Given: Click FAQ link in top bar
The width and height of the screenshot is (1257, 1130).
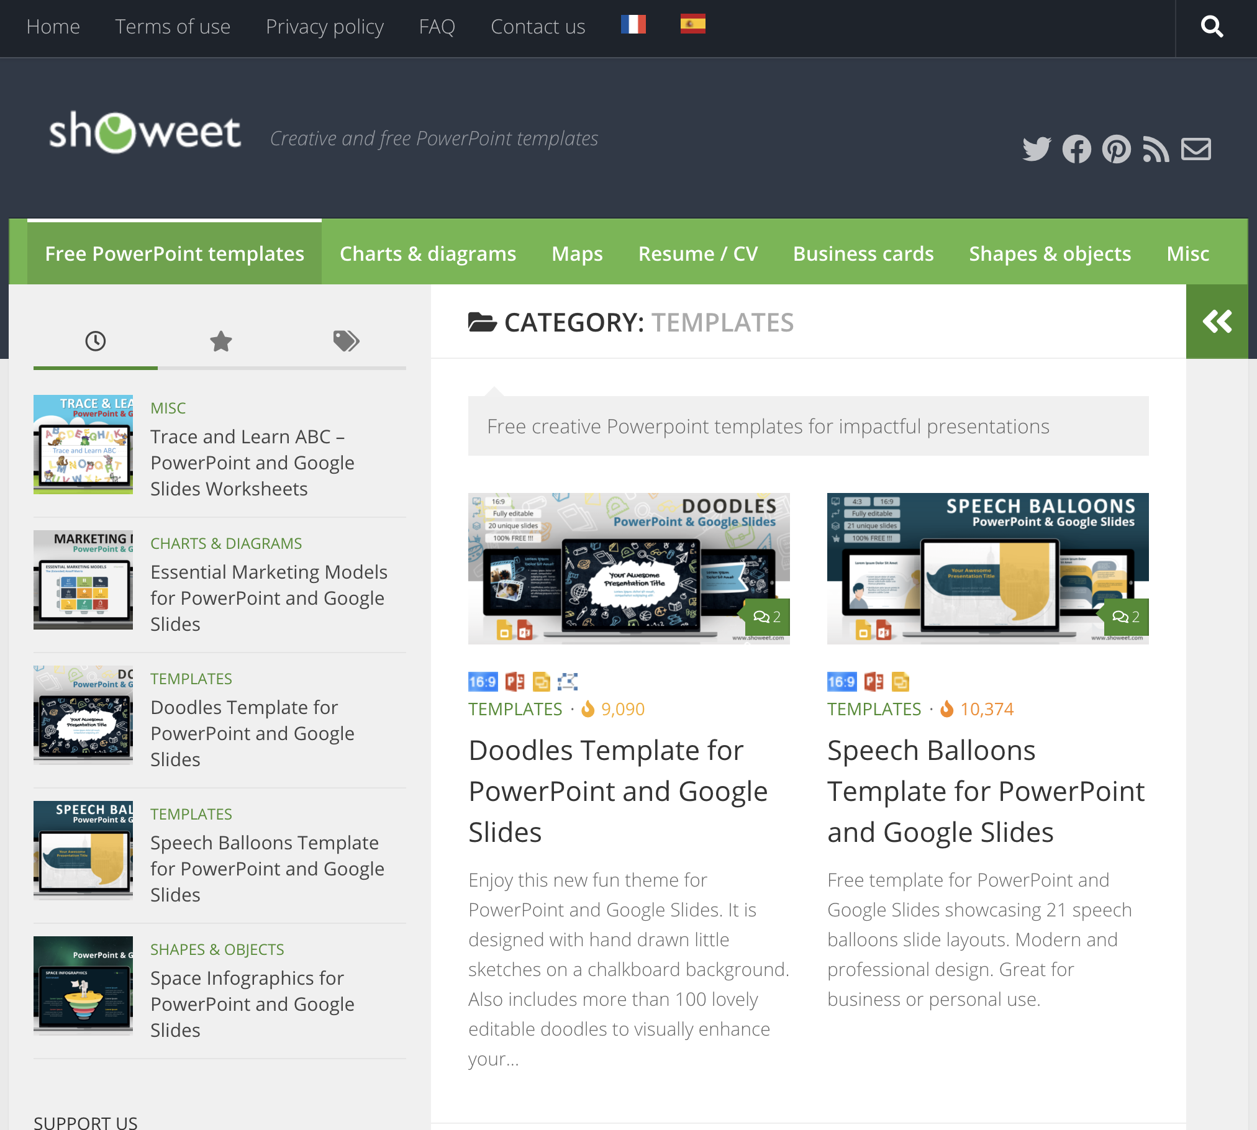Looking at the screenshot, I should (x=437, y=27).
